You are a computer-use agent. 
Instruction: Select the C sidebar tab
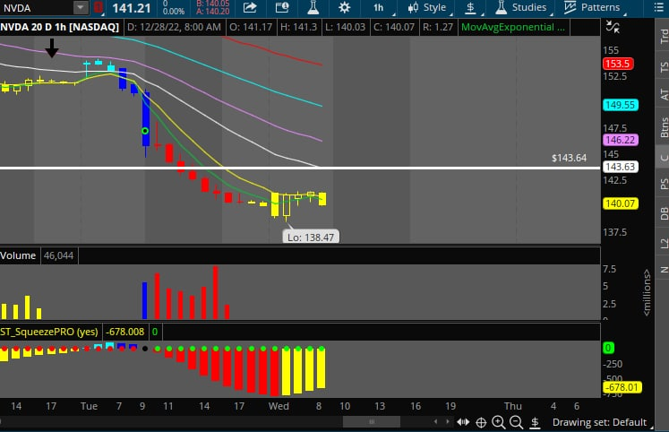[x=664, y=158]
